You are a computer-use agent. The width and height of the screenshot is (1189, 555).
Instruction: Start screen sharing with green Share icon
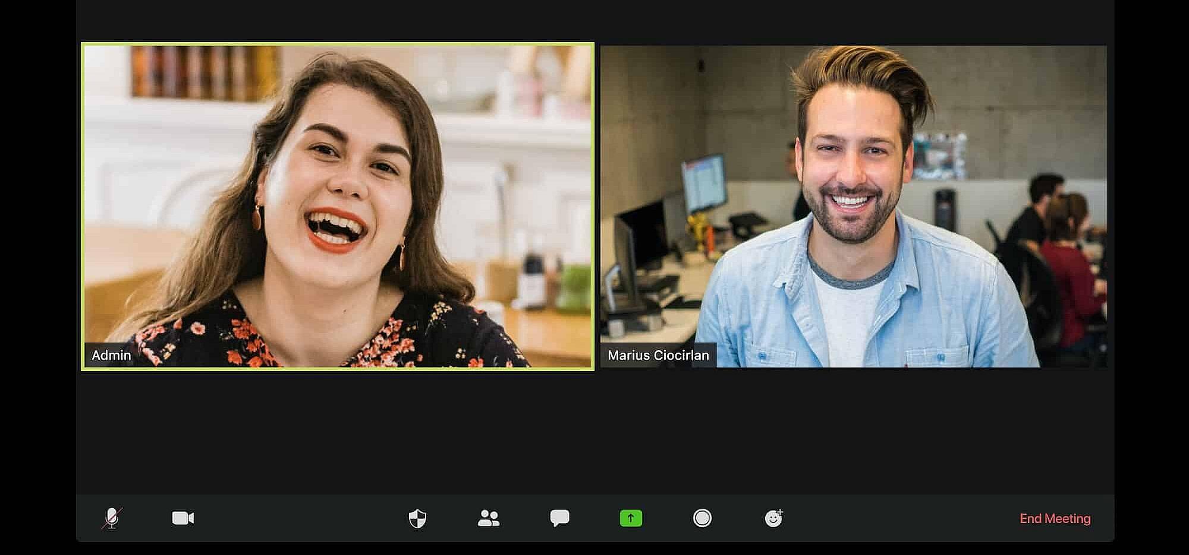coord(631,518)
